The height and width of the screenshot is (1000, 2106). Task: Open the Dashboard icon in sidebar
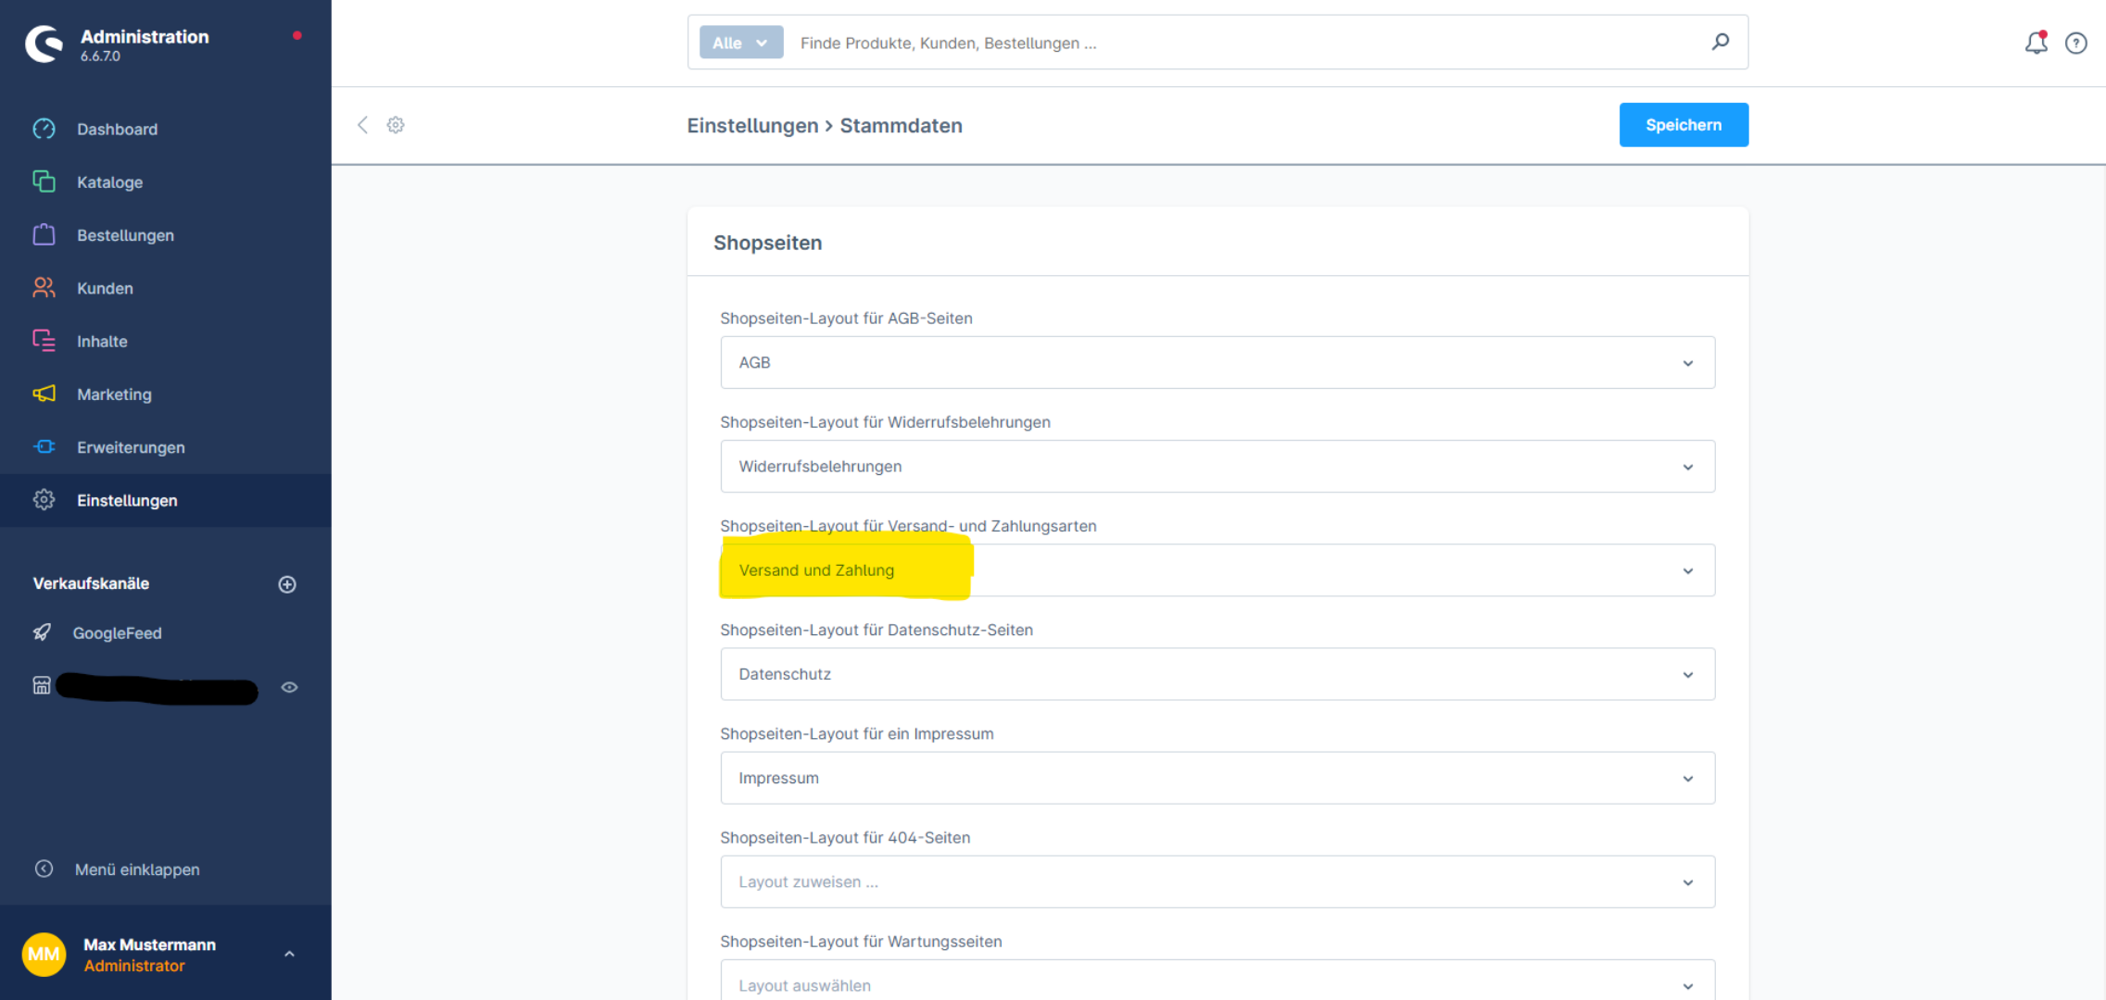pyautogui.click(x=44, y=129)
